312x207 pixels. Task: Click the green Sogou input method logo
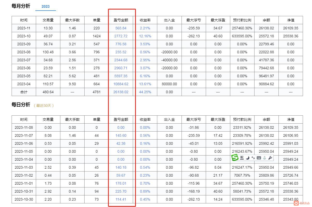coord(235,158)
